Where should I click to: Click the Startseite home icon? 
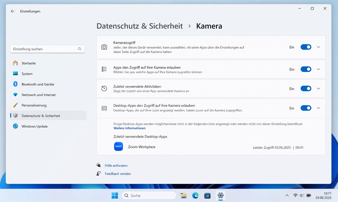pos(15,63)
